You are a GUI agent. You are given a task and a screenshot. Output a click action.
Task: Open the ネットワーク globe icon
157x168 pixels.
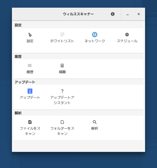(95, 35)
